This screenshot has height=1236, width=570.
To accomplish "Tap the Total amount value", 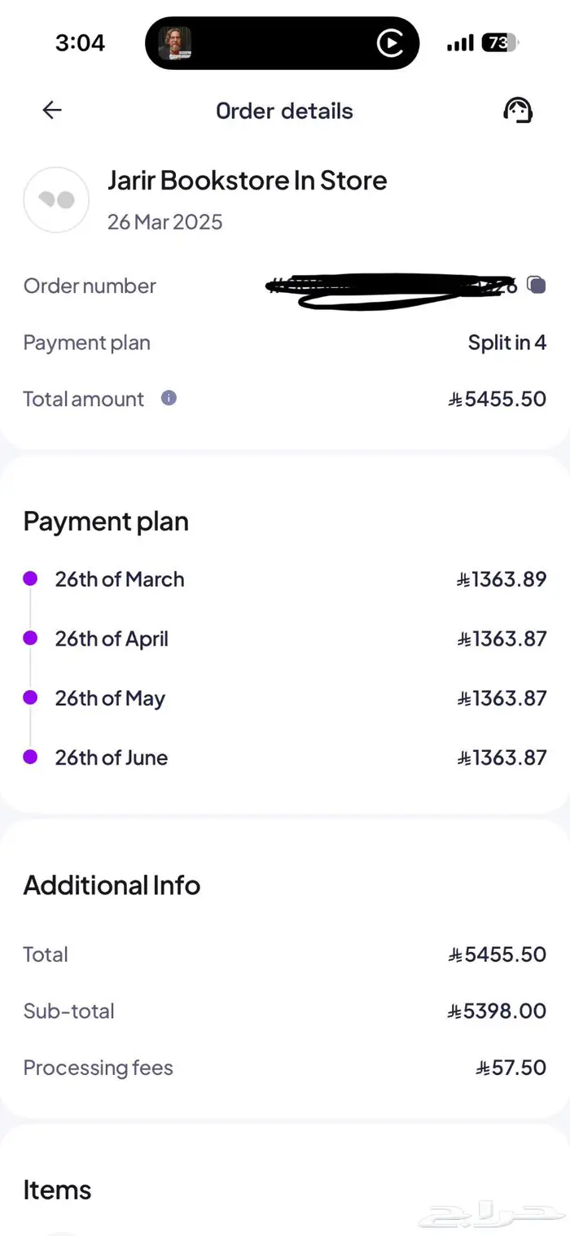I will [x=497, y=399].
